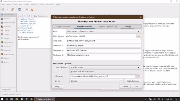This screenshot has width=180, height=101.
Task: Open the Windows menu
Action: pos(49,4)
